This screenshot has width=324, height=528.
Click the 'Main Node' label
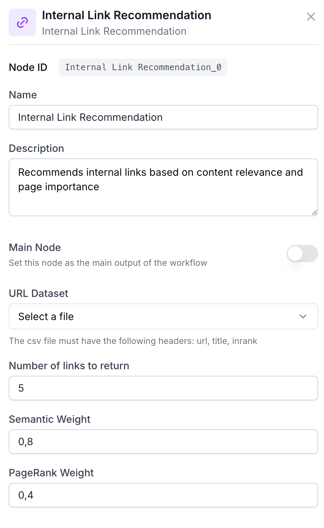(35, 247)
